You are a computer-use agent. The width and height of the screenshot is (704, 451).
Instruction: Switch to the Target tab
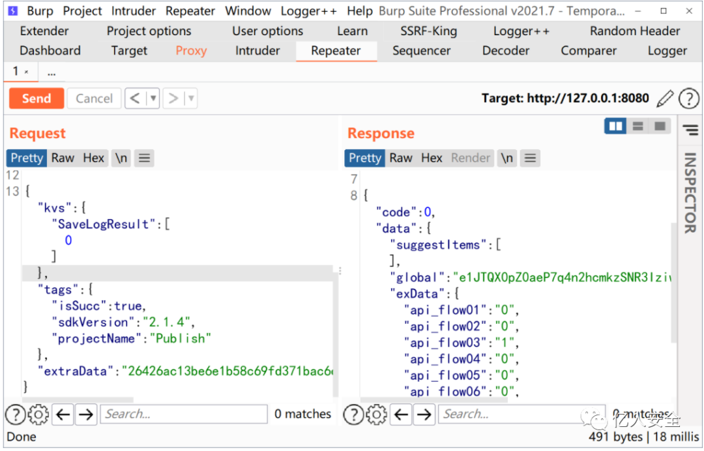pos(129,51)
